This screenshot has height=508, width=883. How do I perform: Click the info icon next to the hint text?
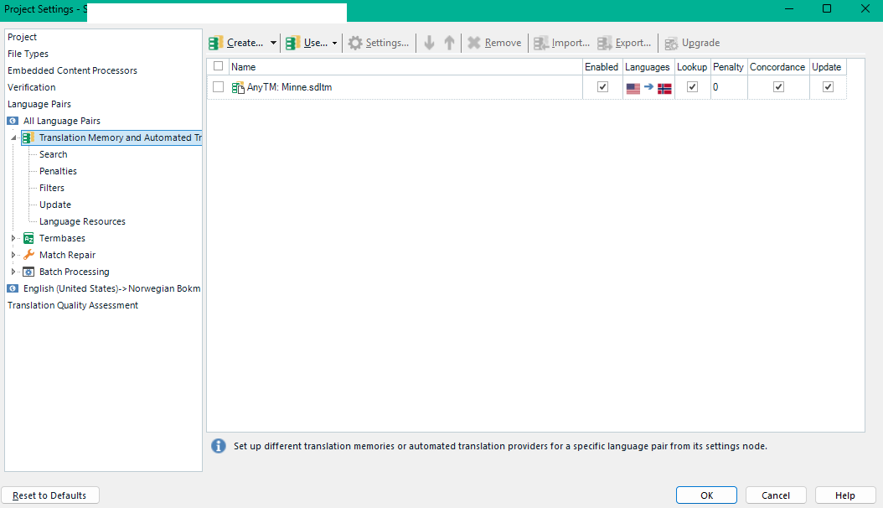click(218, 445)
